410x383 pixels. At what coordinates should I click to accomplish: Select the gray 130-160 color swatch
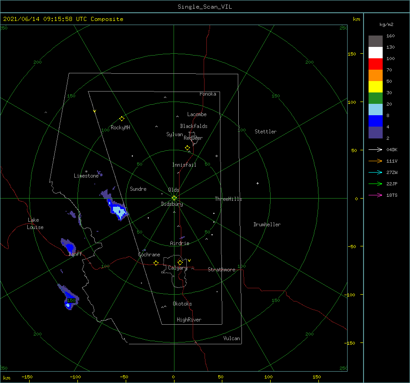coord(375,41)
